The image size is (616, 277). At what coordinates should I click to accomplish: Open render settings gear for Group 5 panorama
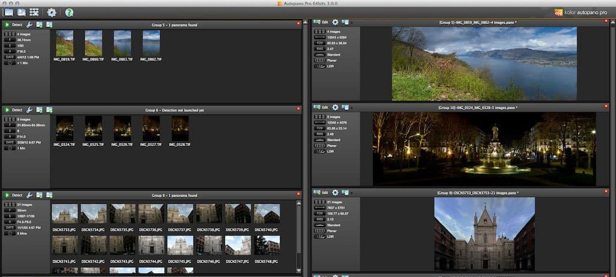pos(335,23)
